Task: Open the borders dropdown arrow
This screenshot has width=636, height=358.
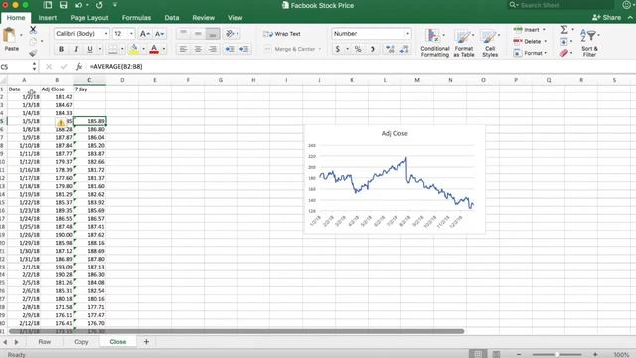Action: click(122, 49)
